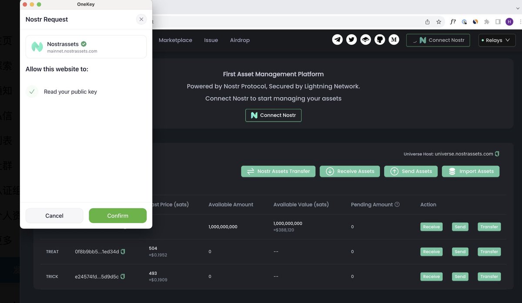Bookmark the page with star icon
Screen dimensions: 522x303
pyautogui.click(x=439, y=22)
